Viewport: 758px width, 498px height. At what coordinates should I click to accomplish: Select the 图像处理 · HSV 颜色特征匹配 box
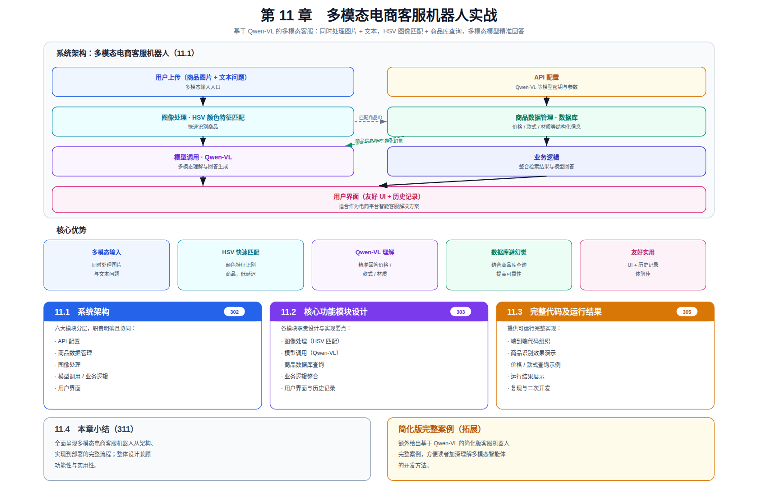coord(203,121)
